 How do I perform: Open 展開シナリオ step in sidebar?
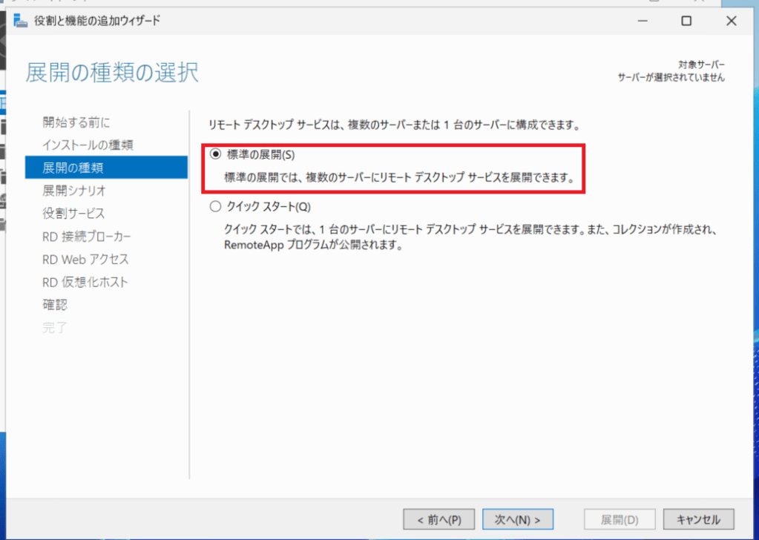[74, 191]
